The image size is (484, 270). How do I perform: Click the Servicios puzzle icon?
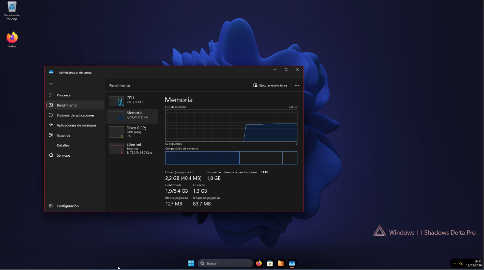click(51, 155)
